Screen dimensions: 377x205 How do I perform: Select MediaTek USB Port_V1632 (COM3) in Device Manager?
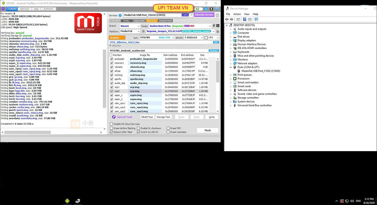point(261,71)
